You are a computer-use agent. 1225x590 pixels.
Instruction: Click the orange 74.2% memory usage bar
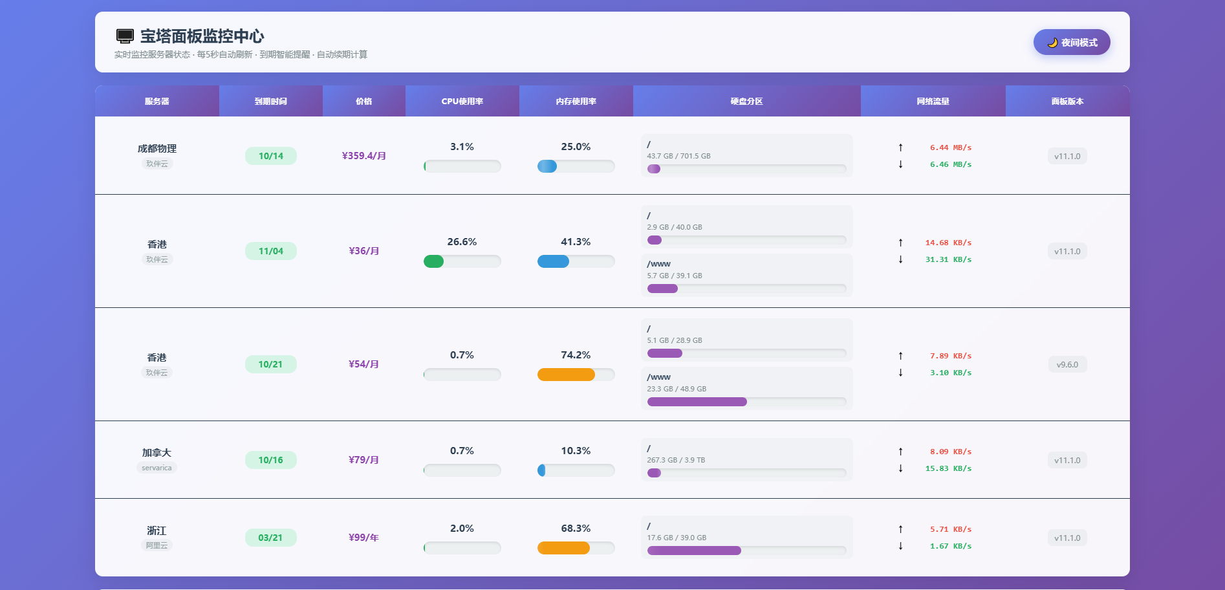(x=566, y=375)
